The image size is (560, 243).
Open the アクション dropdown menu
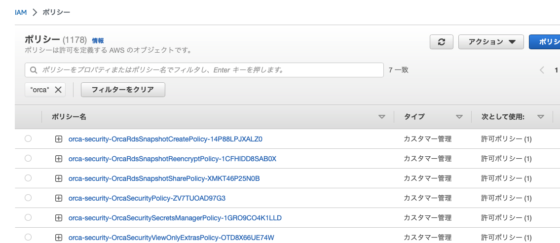[x=491, y=42]
